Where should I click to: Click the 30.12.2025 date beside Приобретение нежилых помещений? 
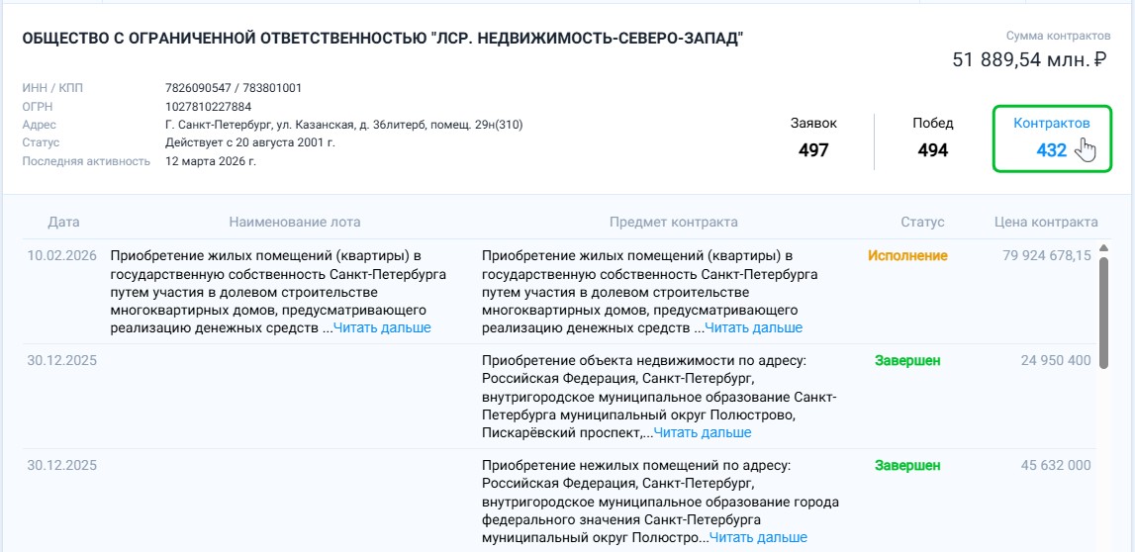point(61,465)
